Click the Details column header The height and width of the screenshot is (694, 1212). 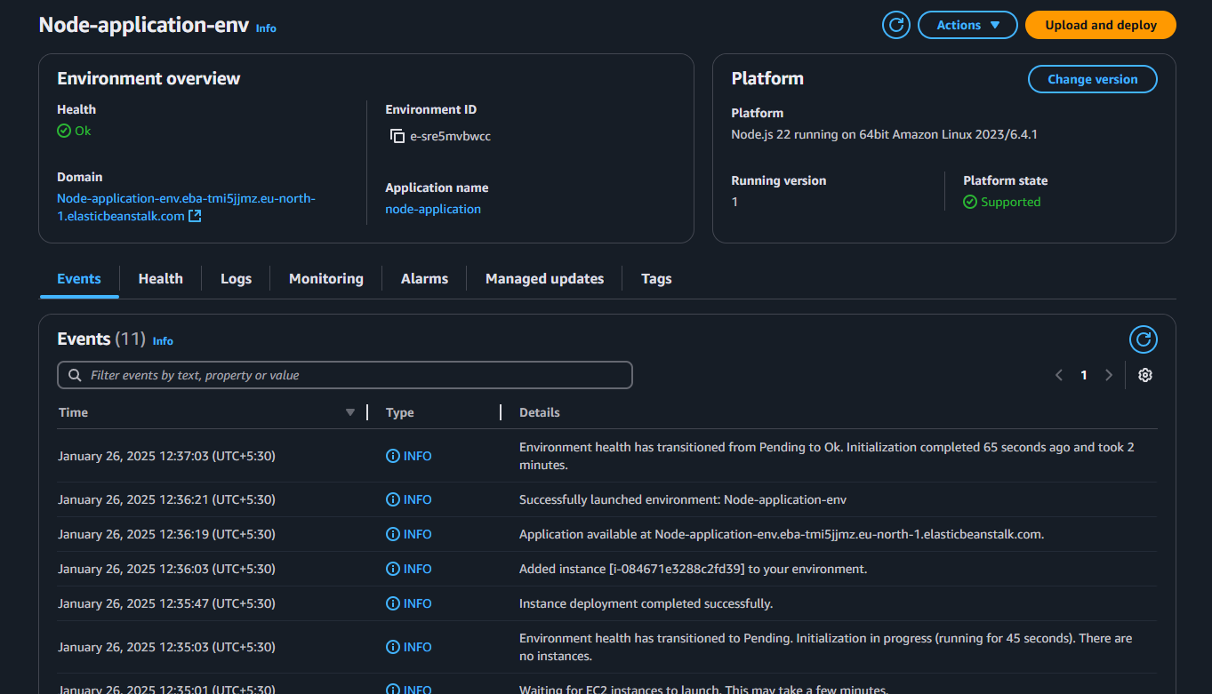pyautogui.click(x=540, y=412)
